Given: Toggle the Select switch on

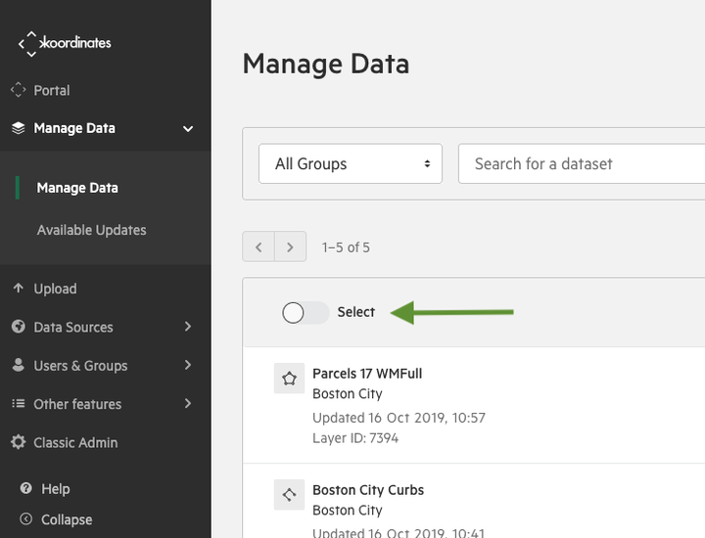Looking at the screenshot, I should pos(305,313).
